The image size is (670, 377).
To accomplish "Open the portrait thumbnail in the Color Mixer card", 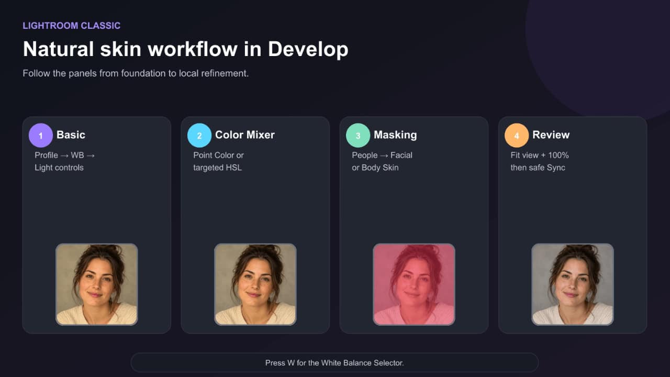I will (255, 284).
